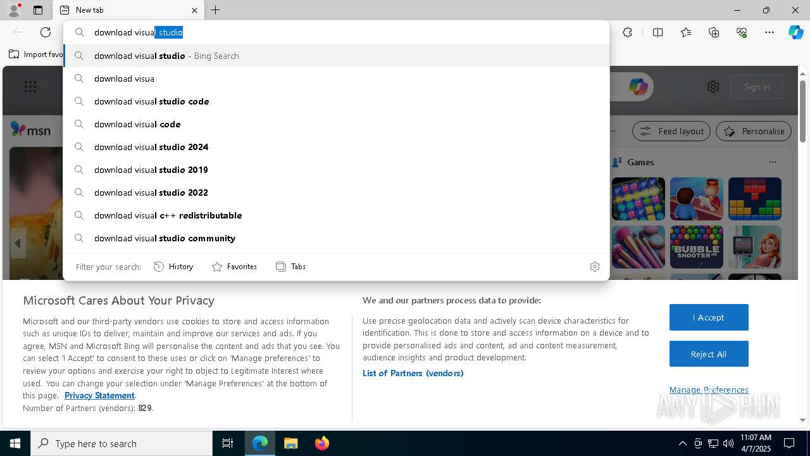Open the tab actions menu icon

38,10
